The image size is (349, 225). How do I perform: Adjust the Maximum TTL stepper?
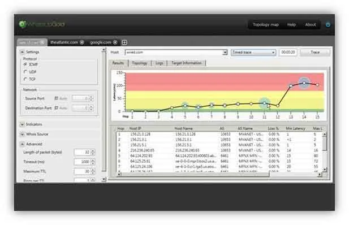point(93,171)
